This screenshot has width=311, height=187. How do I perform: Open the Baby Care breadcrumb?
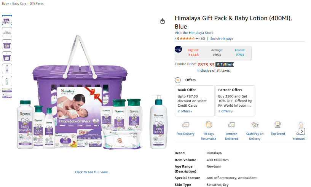[x=19, y=3]
